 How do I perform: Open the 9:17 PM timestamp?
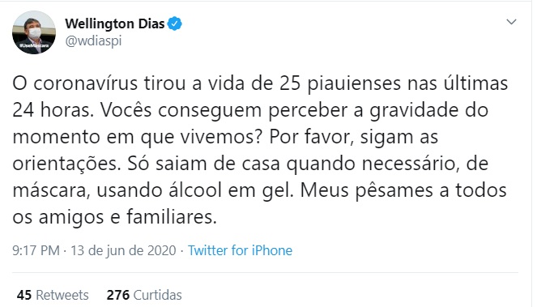(x=36, y=250)
